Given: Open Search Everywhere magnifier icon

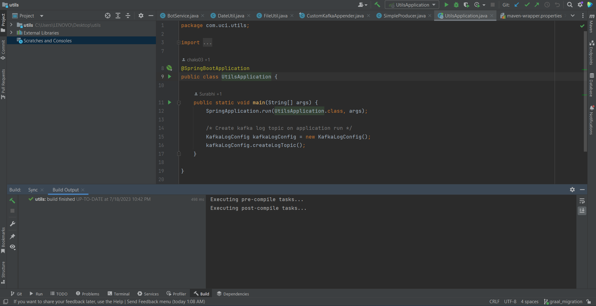Looking at the screenshot, I should [x=570, y=5].
